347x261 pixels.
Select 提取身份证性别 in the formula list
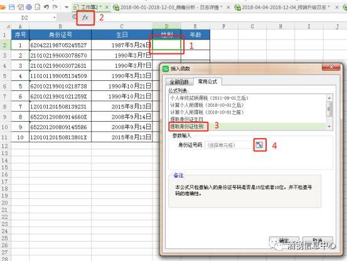pyautogui.click(x=187, y=127)
